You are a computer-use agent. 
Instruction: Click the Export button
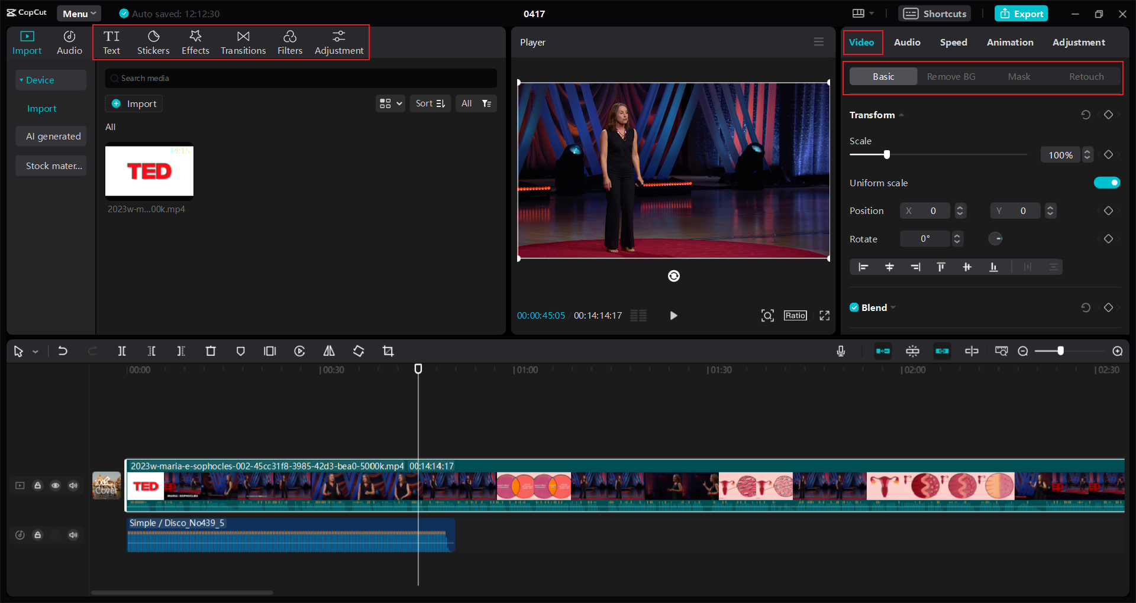click(x=1021, y=13)
